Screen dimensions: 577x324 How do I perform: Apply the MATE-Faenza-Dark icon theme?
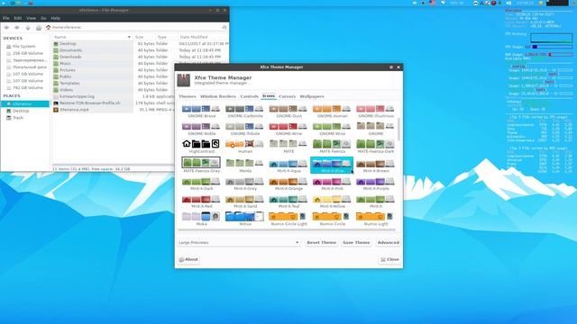(376, 146)
